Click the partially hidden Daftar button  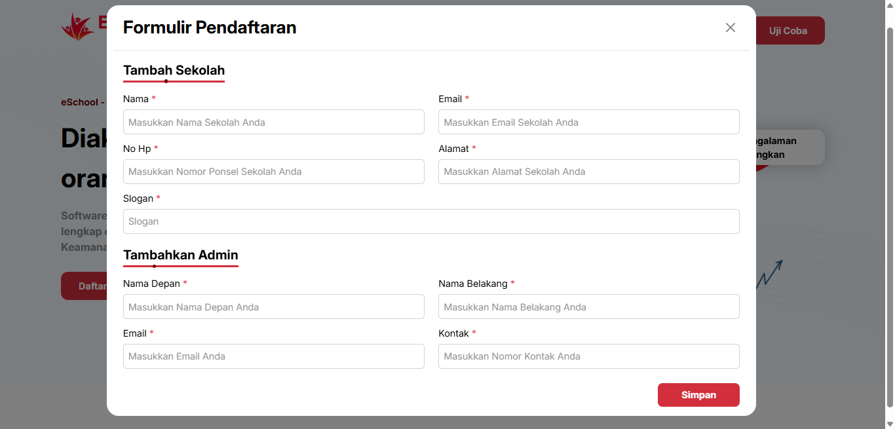(84, 286)
